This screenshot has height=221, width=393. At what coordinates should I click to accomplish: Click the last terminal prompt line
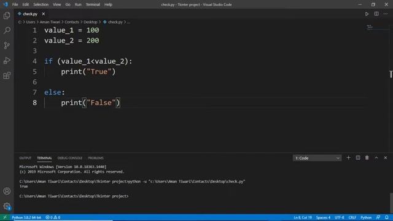click(x=74, y=196)
